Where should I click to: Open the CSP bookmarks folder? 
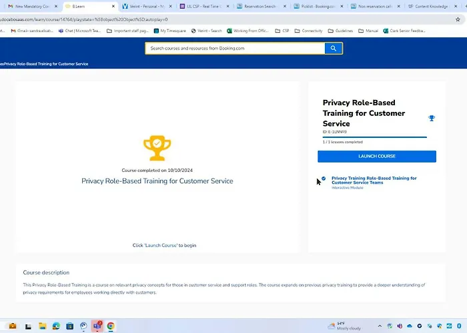click(282, 31)
